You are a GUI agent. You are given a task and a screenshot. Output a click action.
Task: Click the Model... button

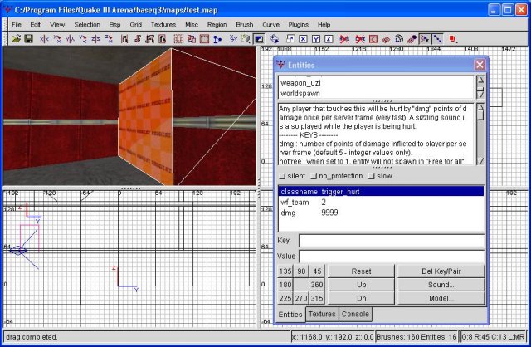click(441, 298)
